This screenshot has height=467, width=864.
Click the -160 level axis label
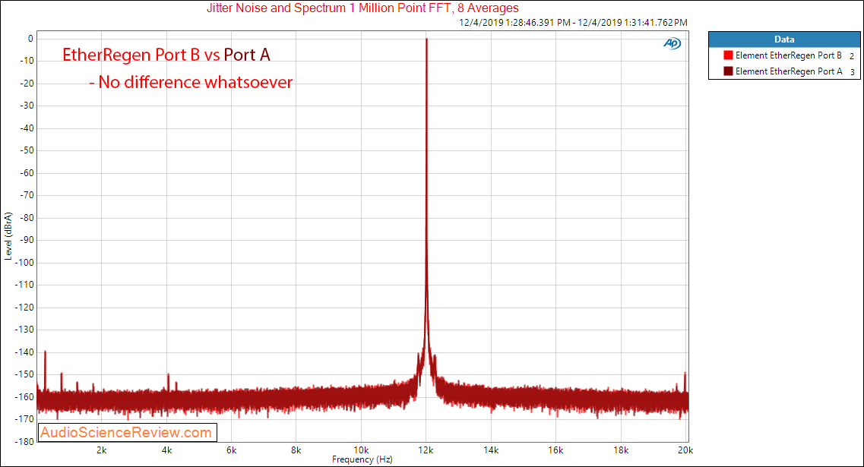pos(24,396)
